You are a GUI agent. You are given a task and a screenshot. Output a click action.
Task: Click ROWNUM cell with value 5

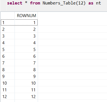coord(26,49)
